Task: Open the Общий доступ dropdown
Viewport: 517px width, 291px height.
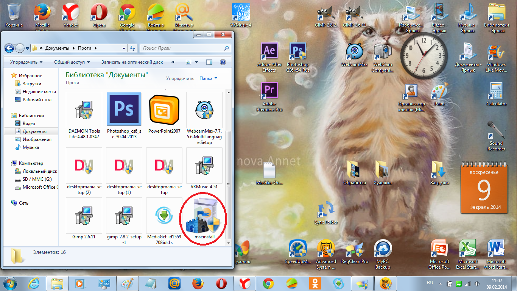Action: click(72, 62)
